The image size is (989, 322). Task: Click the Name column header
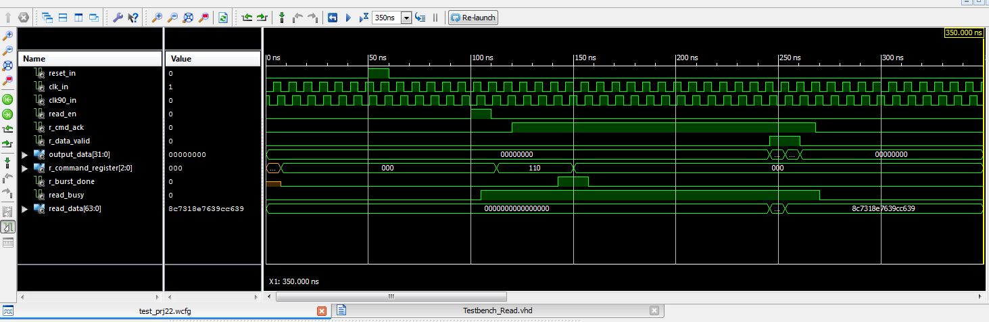click(90, 59)
